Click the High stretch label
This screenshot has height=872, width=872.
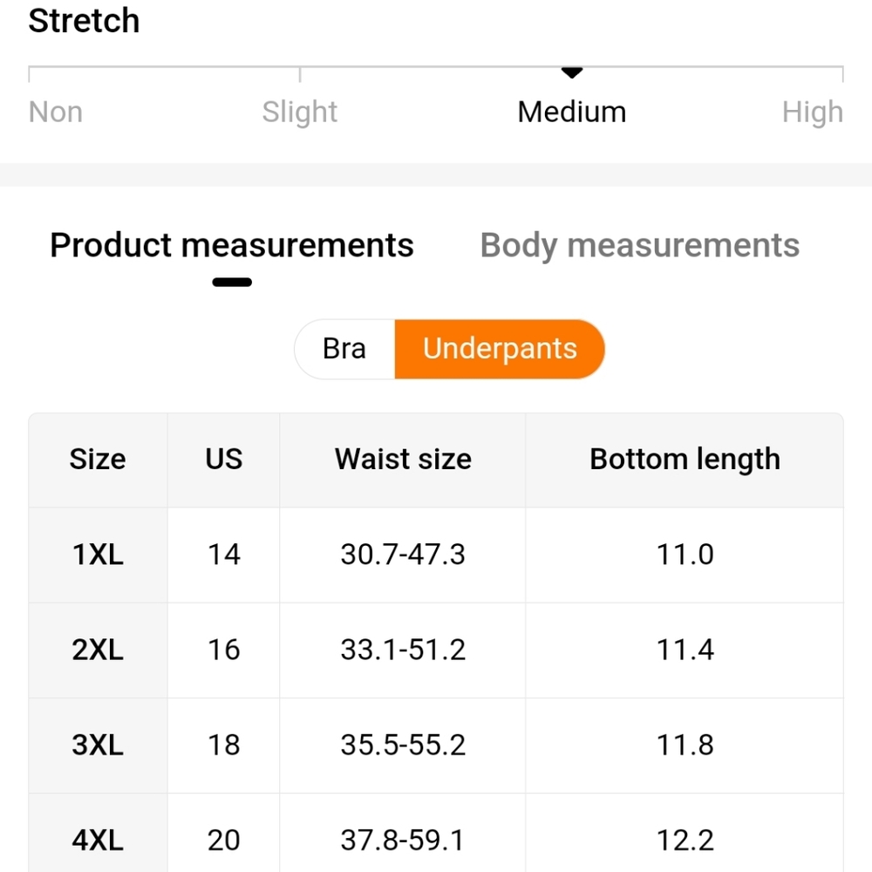pos(813,112)
